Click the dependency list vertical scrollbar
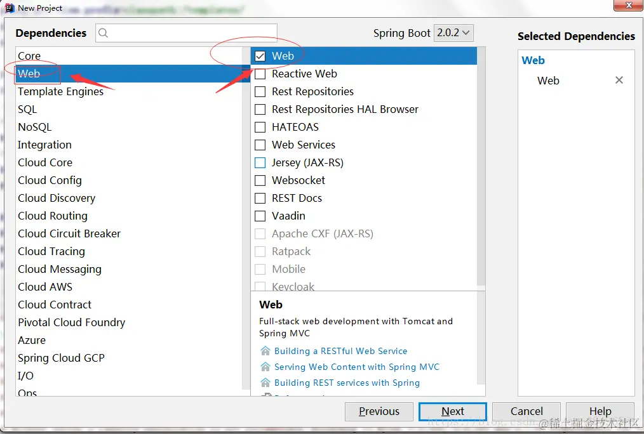This screenshot has height=434, width=644. (481, 166)
